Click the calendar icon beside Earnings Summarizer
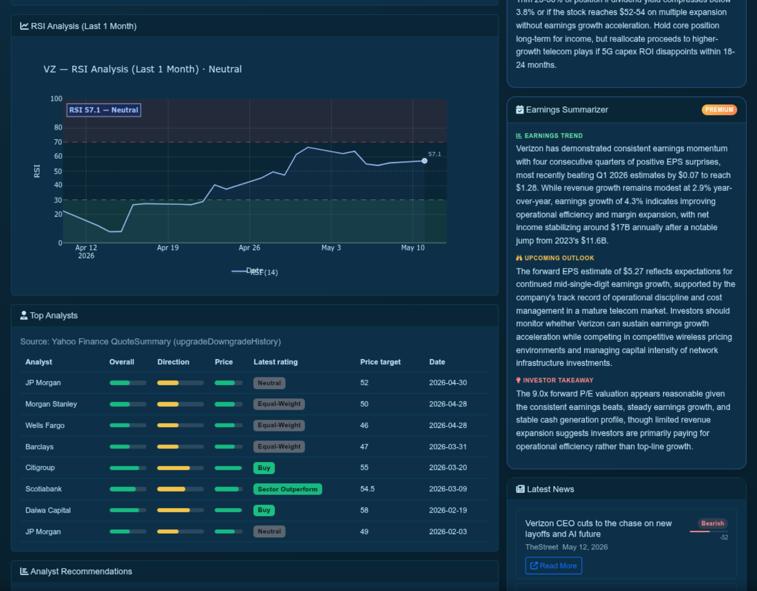 click(x=520, y=110)
